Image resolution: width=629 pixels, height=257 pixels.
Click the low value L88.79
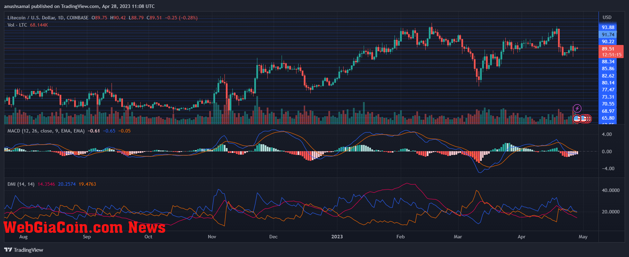pyautogui.click(x=136, y=18)
